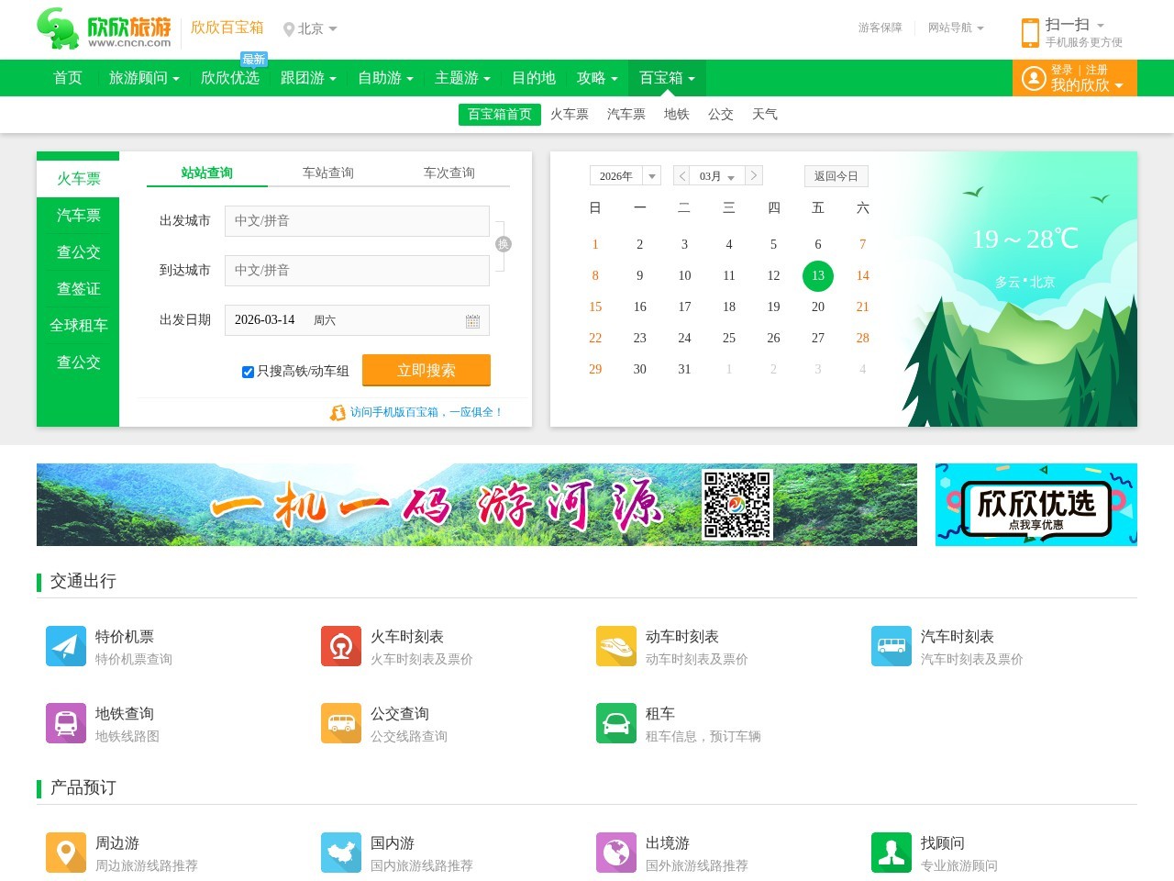Select the 汽车时刻表 bus icon
1174x881 pixels.
(x=891, y=646)
